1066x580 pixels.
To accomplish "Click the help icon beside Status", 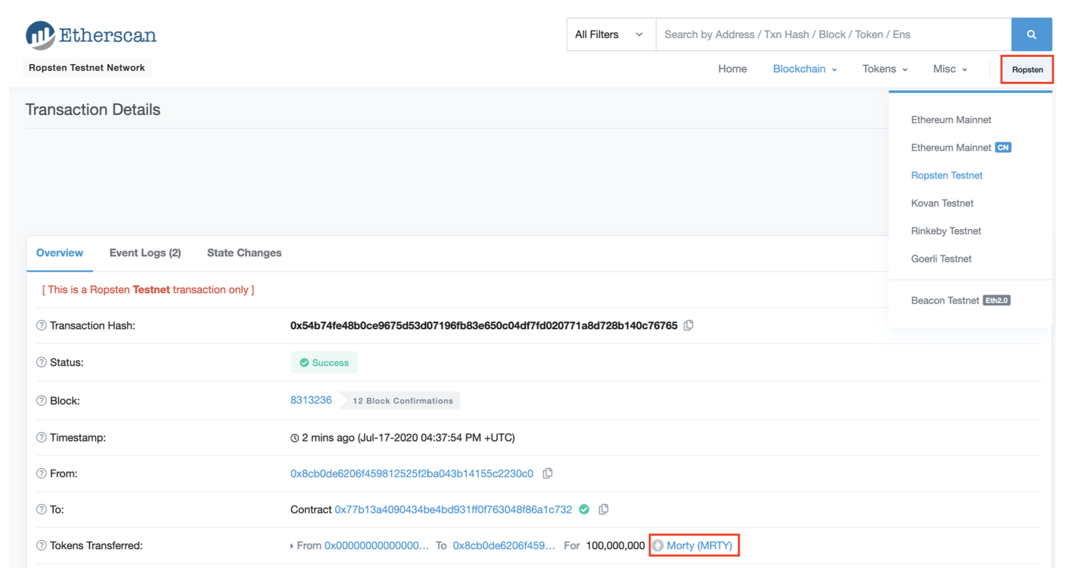I will [x=41, y=362].
